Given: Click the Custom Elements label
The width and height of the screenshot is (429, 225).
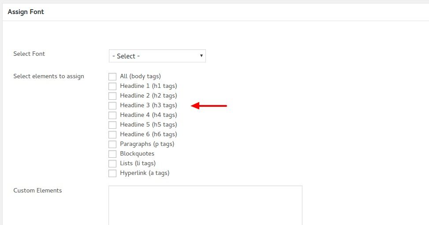Looking at the screenshot, I should click(37, 190).
